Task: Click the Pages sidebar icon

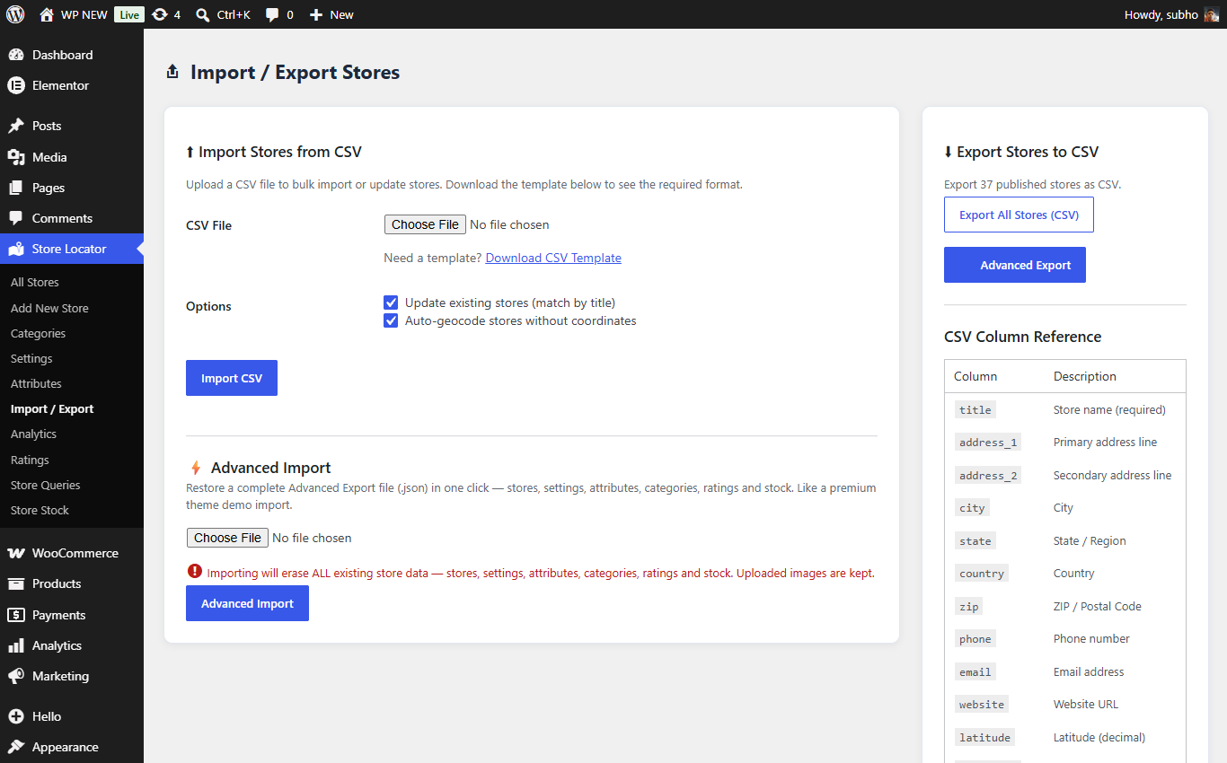Action: coord(16,188)
